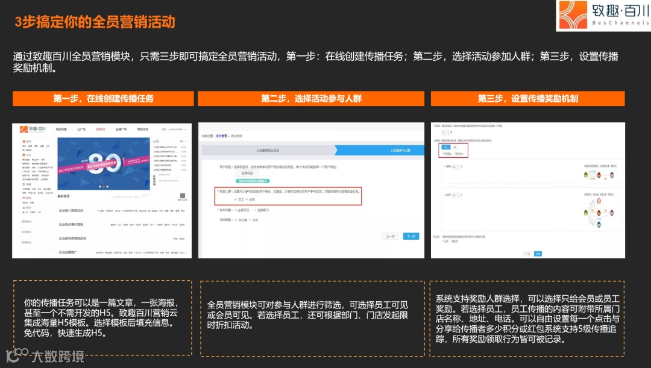
Task: Click the 致趣百川 logo in slide corner
Action: pos(603,15)
